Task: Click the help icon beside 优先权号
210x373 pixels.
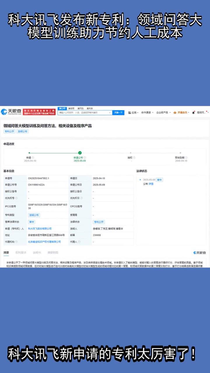Action: coord(16,198)
